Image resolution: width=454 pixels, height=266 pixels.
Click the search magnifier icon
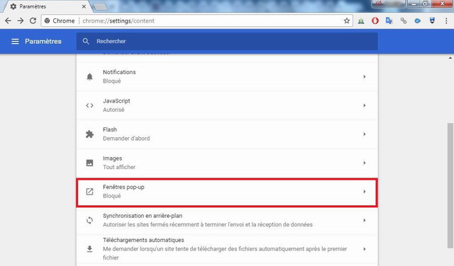(x=86, y=41)
